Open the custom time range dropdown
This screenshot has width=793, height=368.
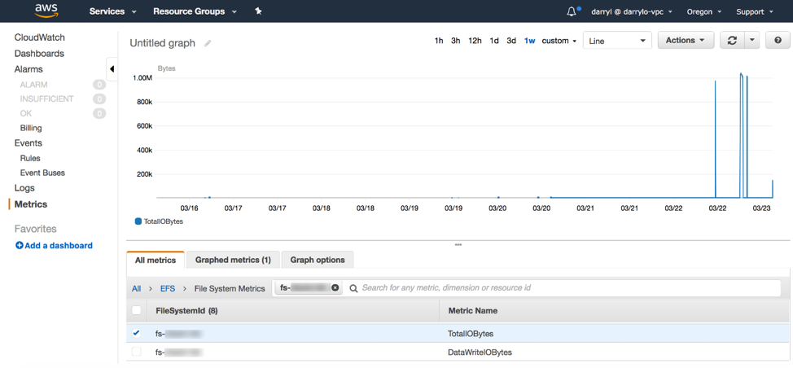(x=559, y=41)
